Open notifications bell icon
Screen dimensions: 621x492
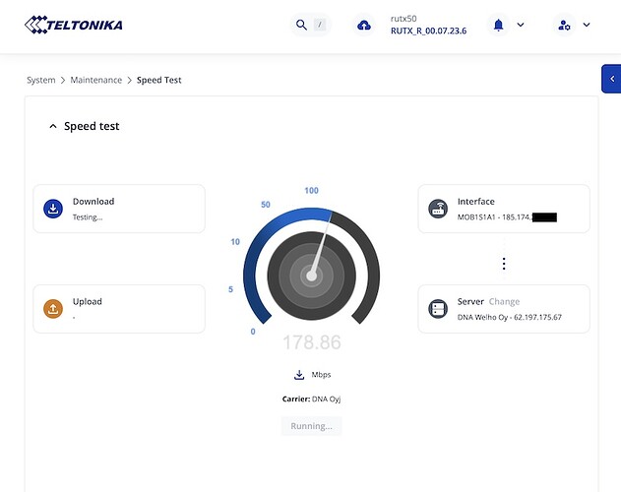[498, 25]
